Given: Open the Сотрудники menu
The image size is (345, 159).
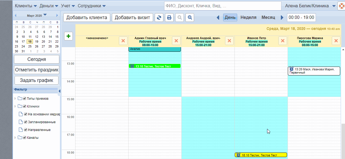Looking at the screenshot, I should [x=92, y=6].
